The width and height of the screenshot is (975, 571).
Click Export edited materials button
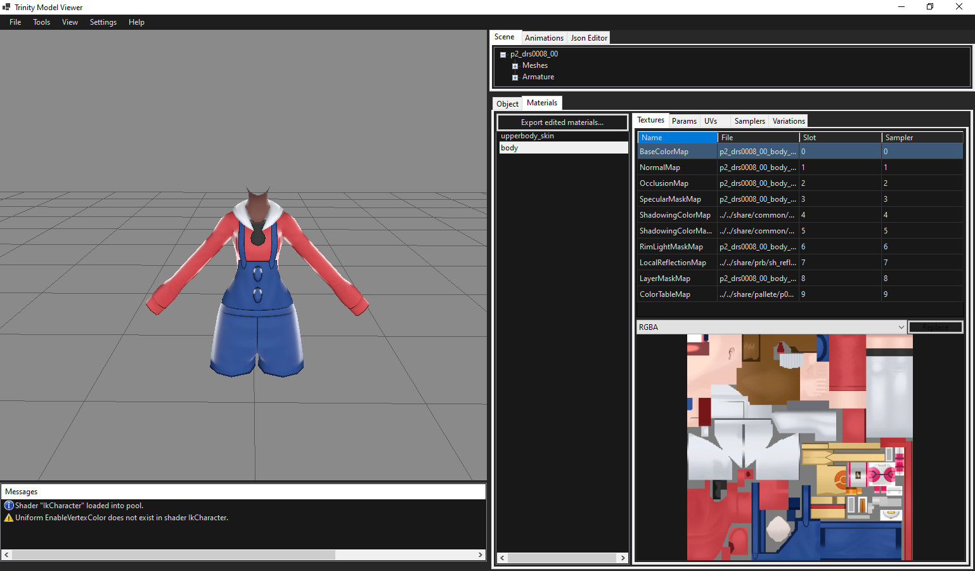pyautogui.click(x=562, y=122)
